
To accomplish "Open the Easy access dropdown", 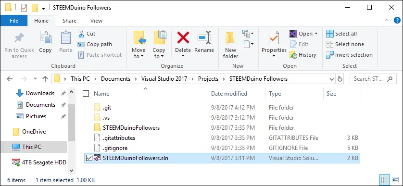I will coord(248,44).
